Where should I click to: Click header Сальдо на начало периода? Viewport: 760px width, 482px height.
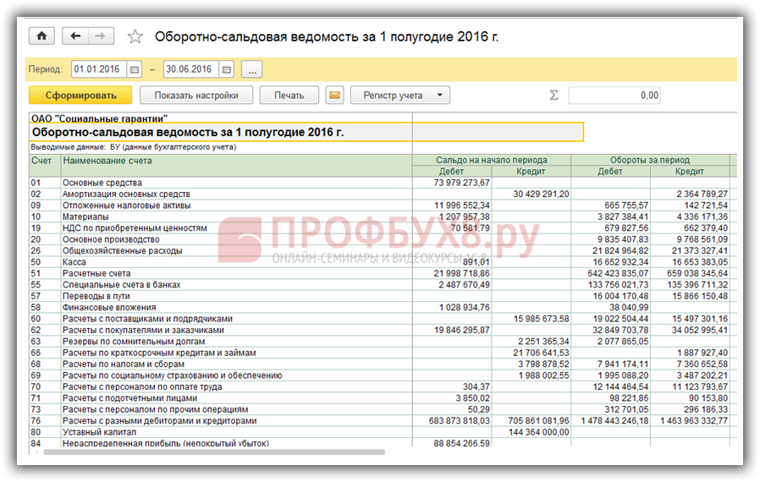[492, 160]
